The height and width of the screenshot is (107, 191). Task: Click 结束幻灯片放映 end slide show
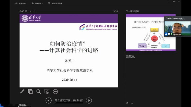coord(55,3)
